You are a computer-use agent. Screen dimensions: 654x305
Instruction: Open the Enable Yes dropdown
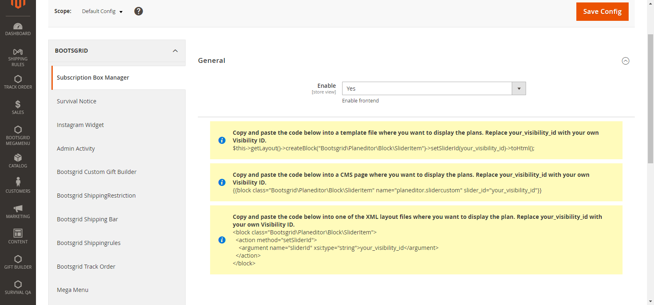(x=434, y=89)
